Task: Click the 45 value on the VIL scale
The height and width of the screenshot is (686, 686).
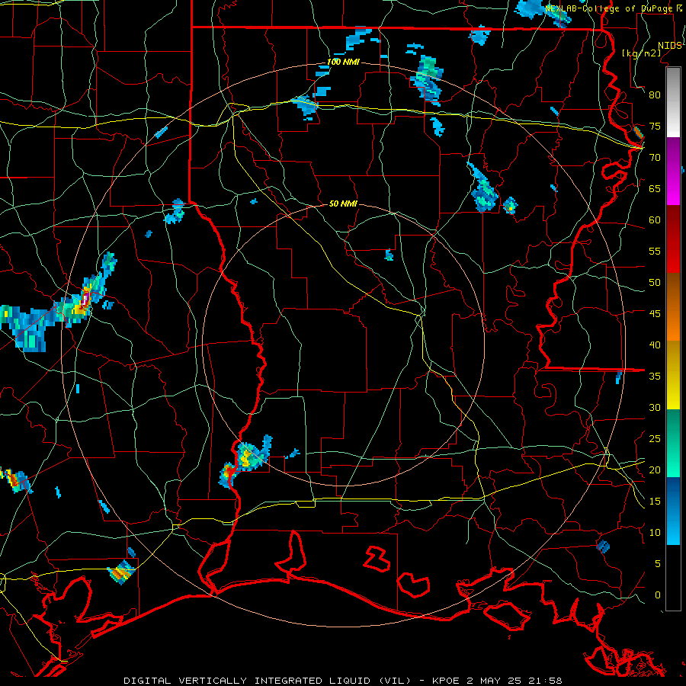Action: point(655,314)
